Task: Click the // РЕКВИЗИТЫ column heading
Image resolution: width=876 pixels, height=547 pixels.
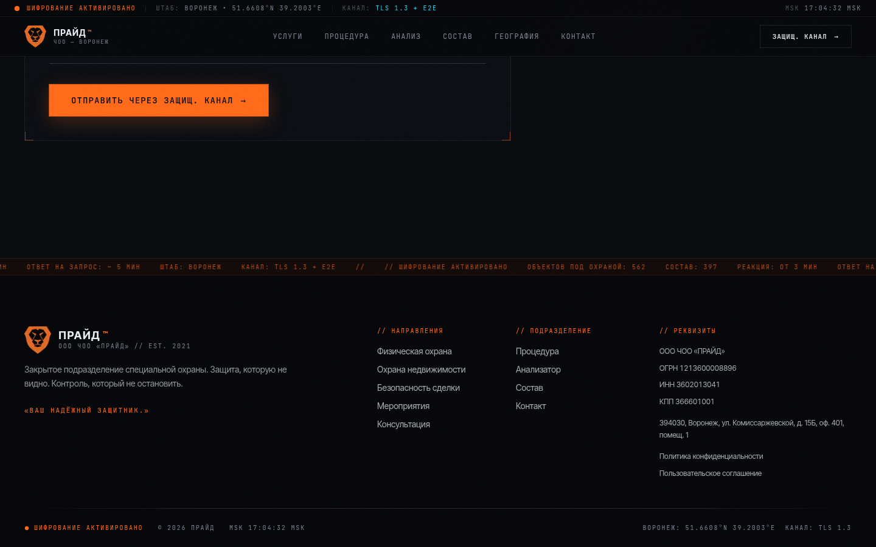Action: 687,331
